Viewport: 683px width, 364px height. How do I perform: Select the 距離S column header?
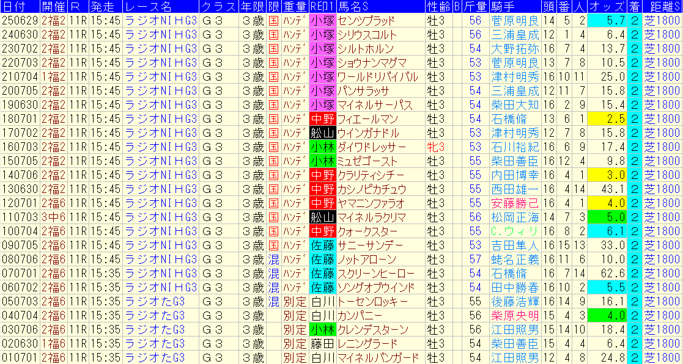(663, 6)
